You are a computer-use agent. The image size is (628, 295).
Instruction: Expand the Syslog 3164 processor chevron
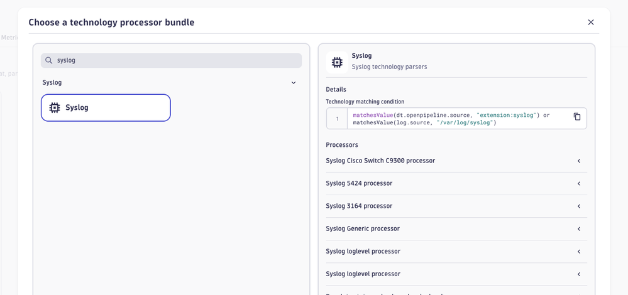tap(578, 206)
